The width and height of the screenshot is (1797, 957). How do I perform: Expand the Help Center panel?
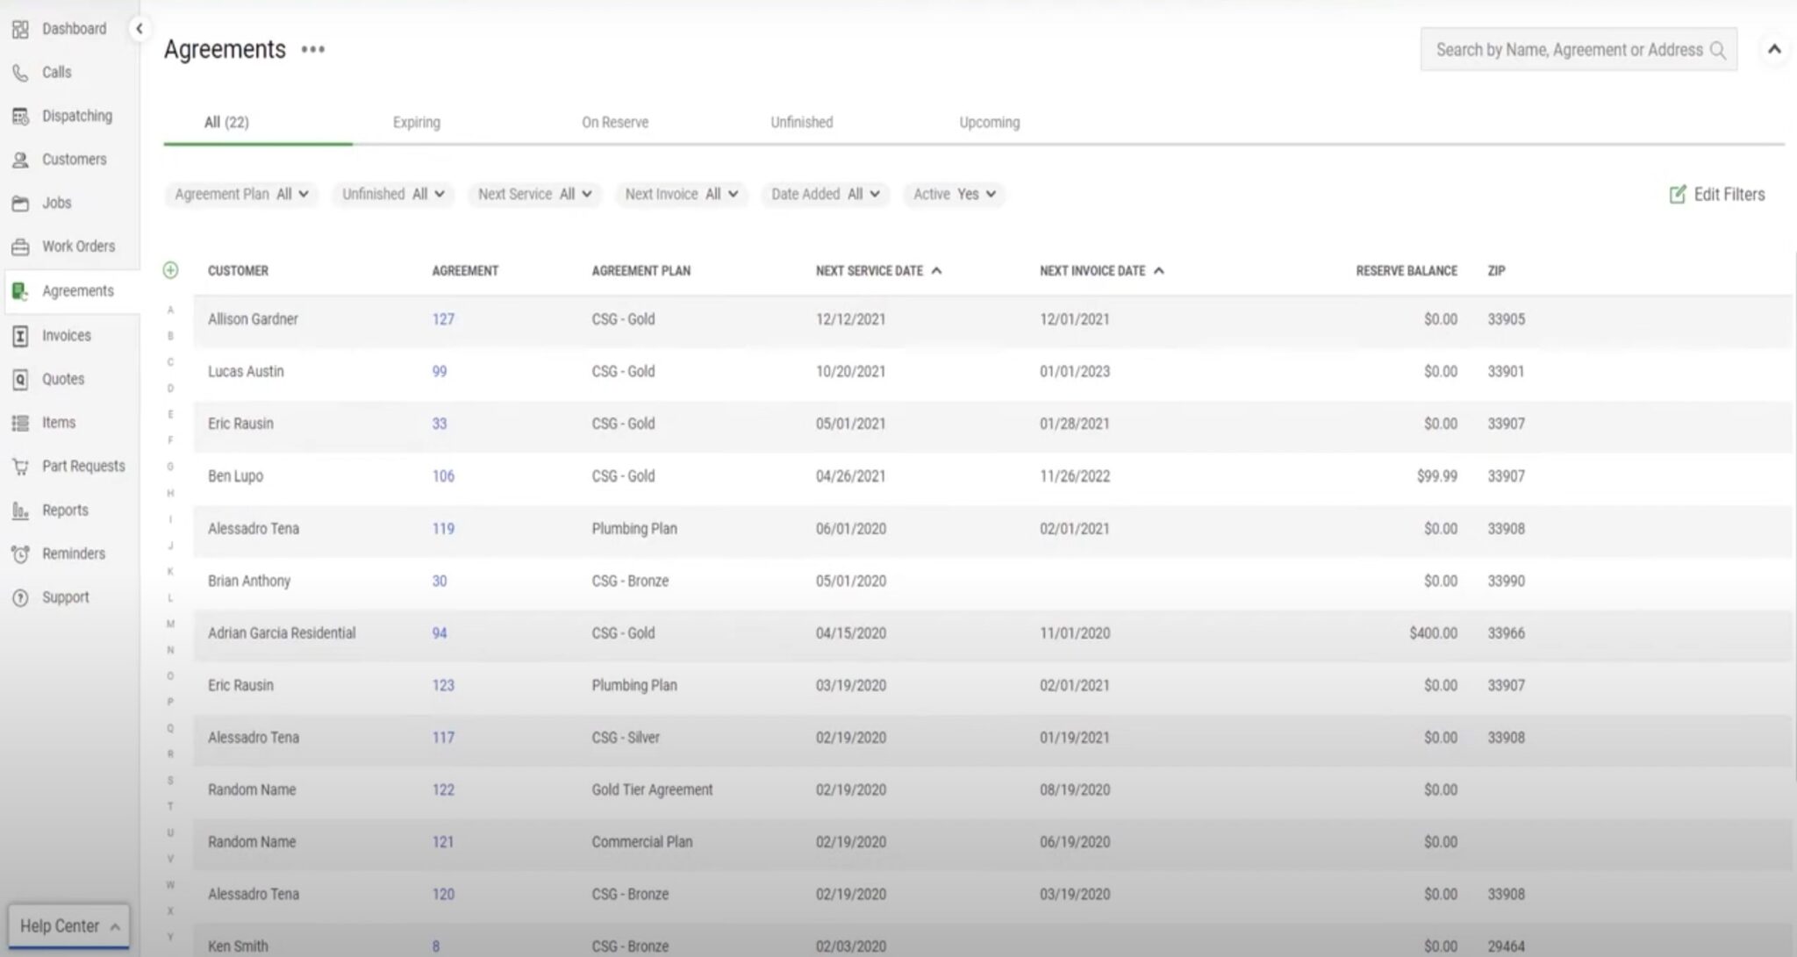coord(69,926)
